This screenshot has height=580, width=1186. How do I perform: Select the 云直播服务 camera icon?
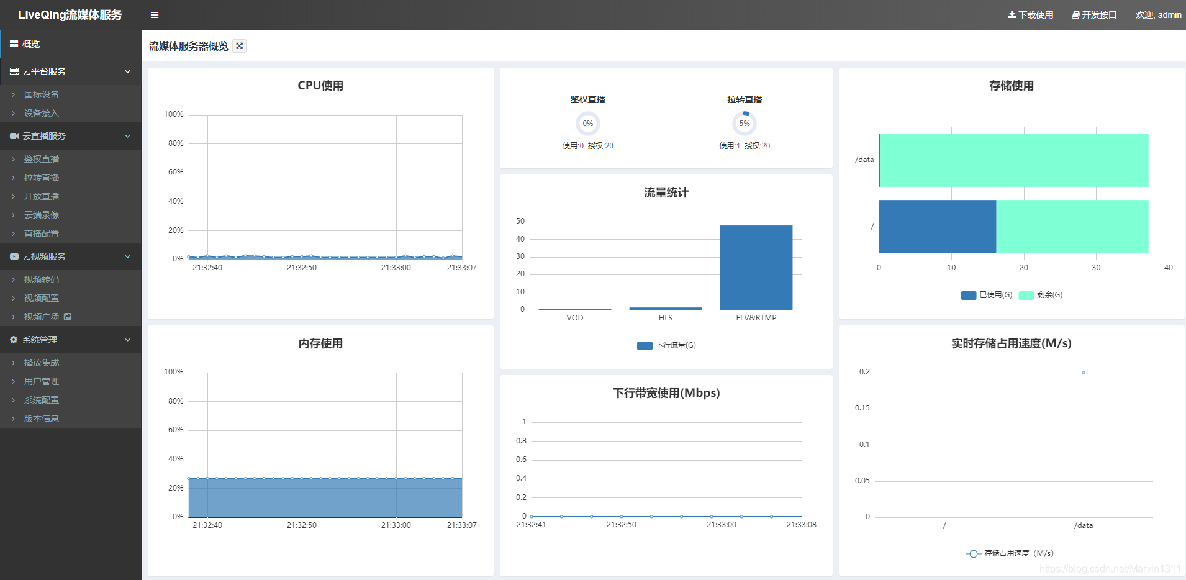[x=14, y=136]
